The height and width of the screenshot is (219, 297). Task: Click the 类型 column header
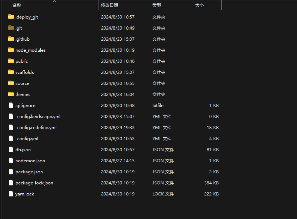point(157,5)
